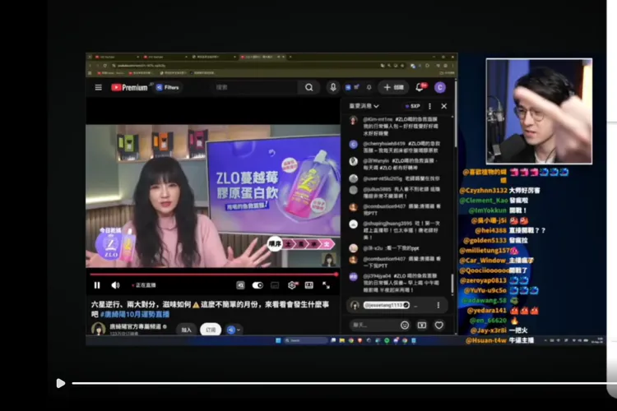The height and width of the screenshot is (411, 617).
Task: Click the streamer webcam thumbnail
Action: click(539, 111)
